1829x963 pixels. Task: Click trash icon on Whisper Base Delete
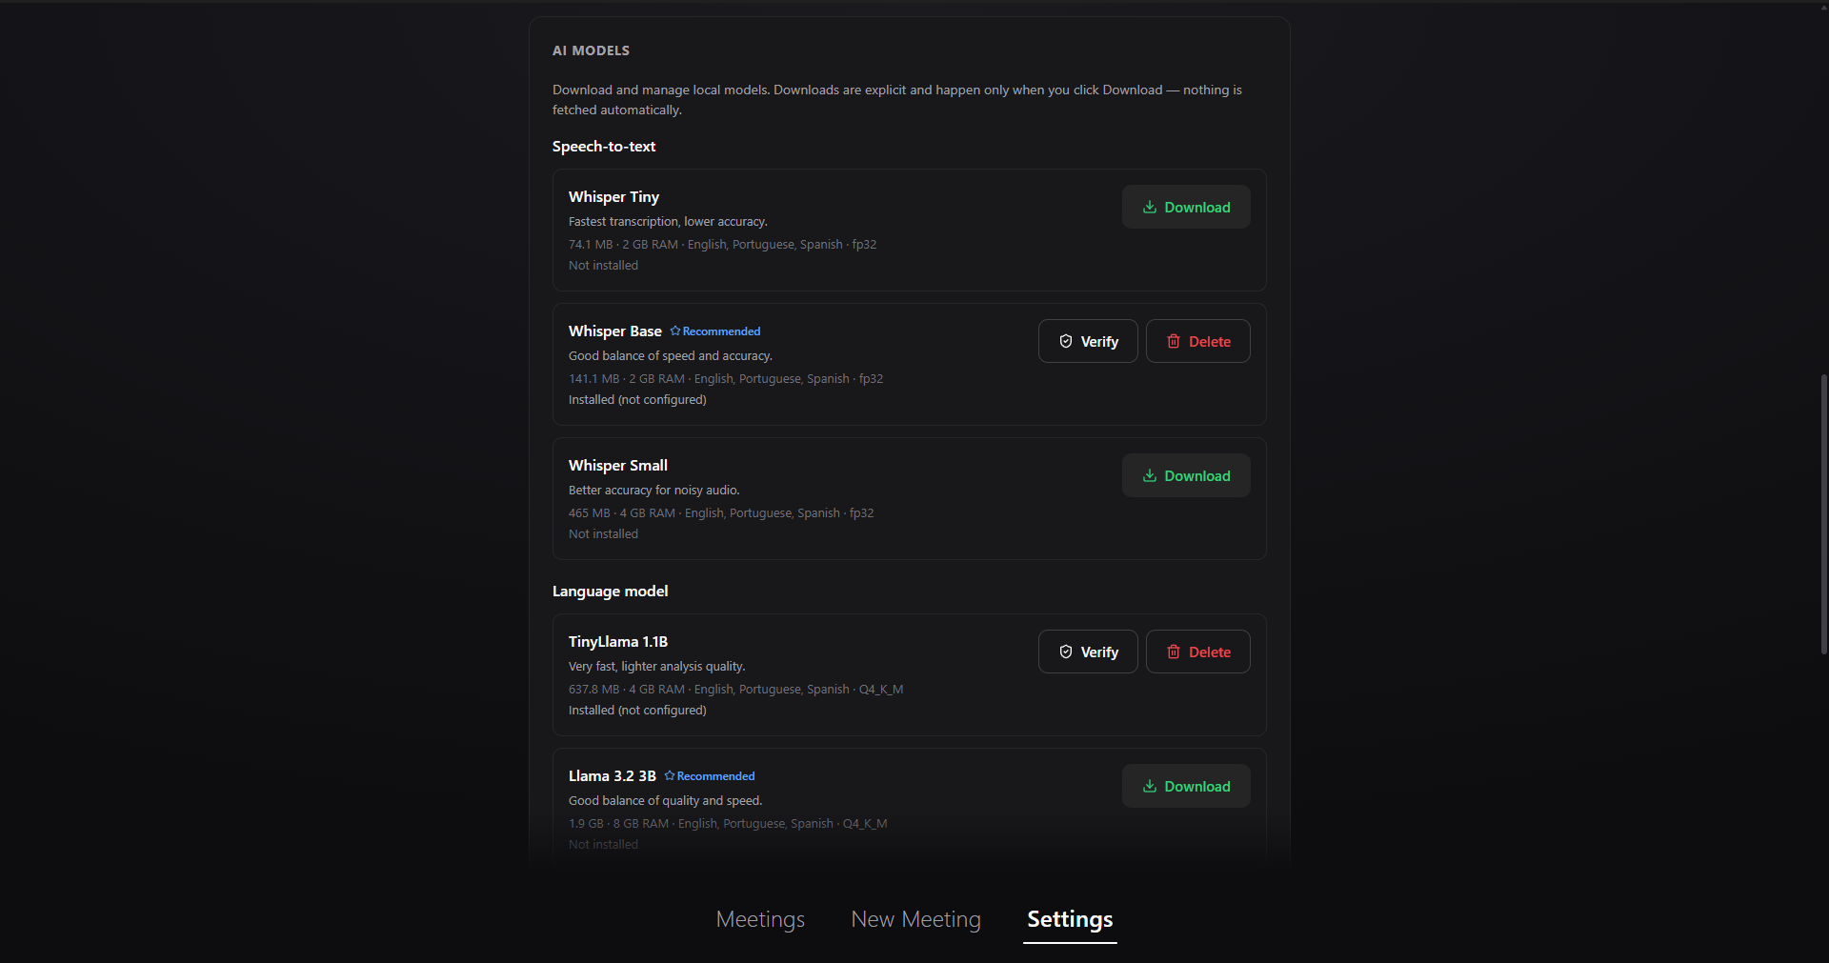[1174, 341]
